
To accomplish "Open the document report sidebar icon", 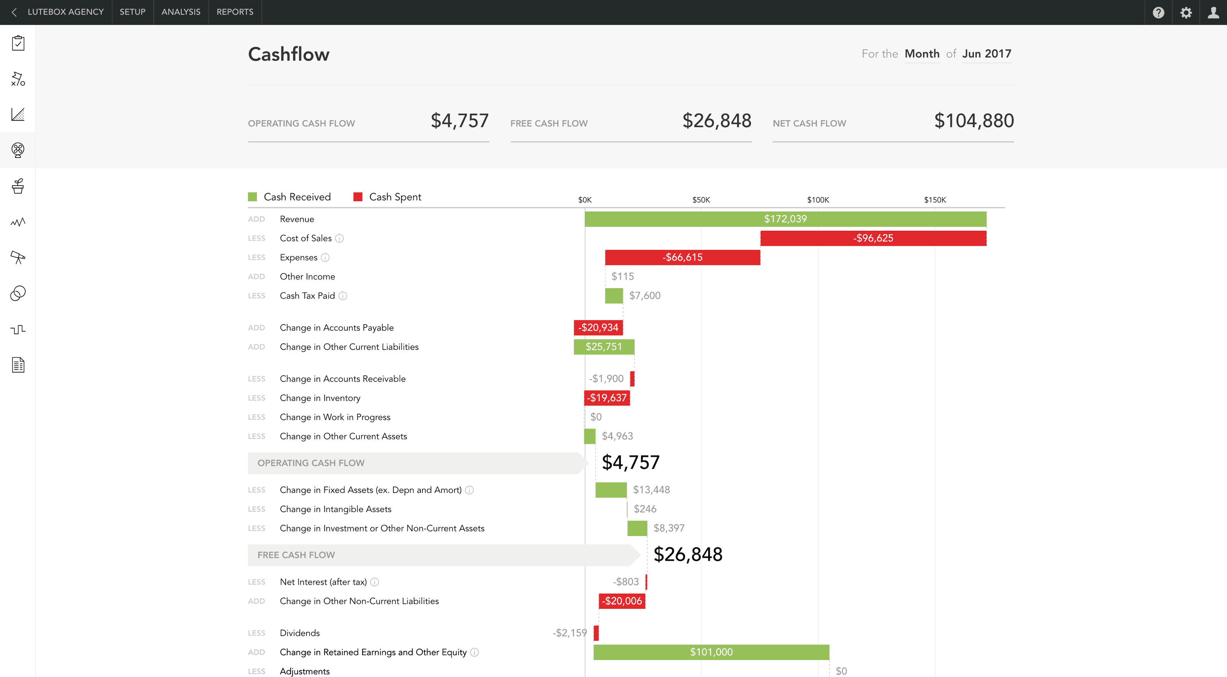I will pyautogui.click(x=18, y=365).
